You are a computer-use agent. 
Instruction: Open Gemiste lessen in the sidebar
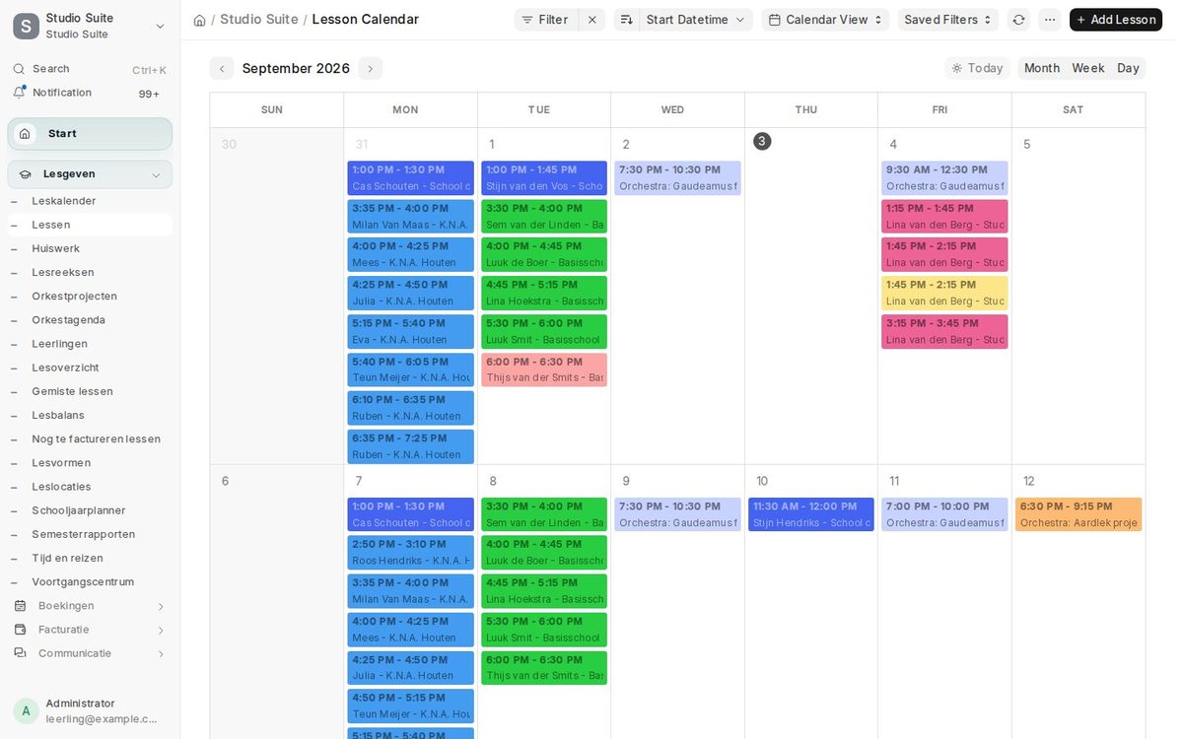pyautogui.click(x=90, y=391)
